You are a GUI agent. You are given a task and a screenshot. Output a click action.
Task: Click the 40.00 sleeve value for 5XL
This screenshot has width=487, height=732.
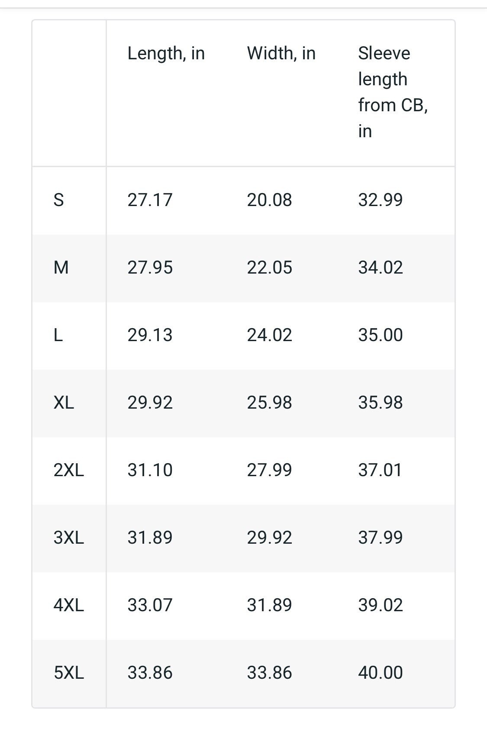click(x=381, y=673)
